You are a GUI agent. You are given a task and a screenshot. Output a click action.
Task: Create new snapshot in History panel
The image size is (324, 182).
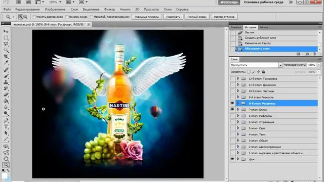[x=307, y=54]
